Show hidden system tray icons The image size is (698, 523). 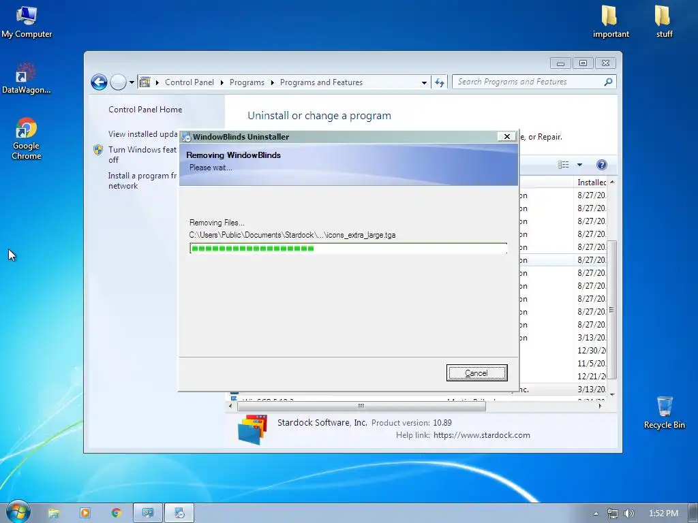click(596, 513)
